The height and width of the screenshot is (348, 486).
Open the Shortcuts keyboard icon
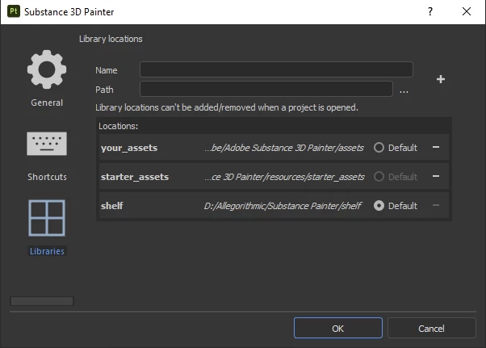click(47, 144)
